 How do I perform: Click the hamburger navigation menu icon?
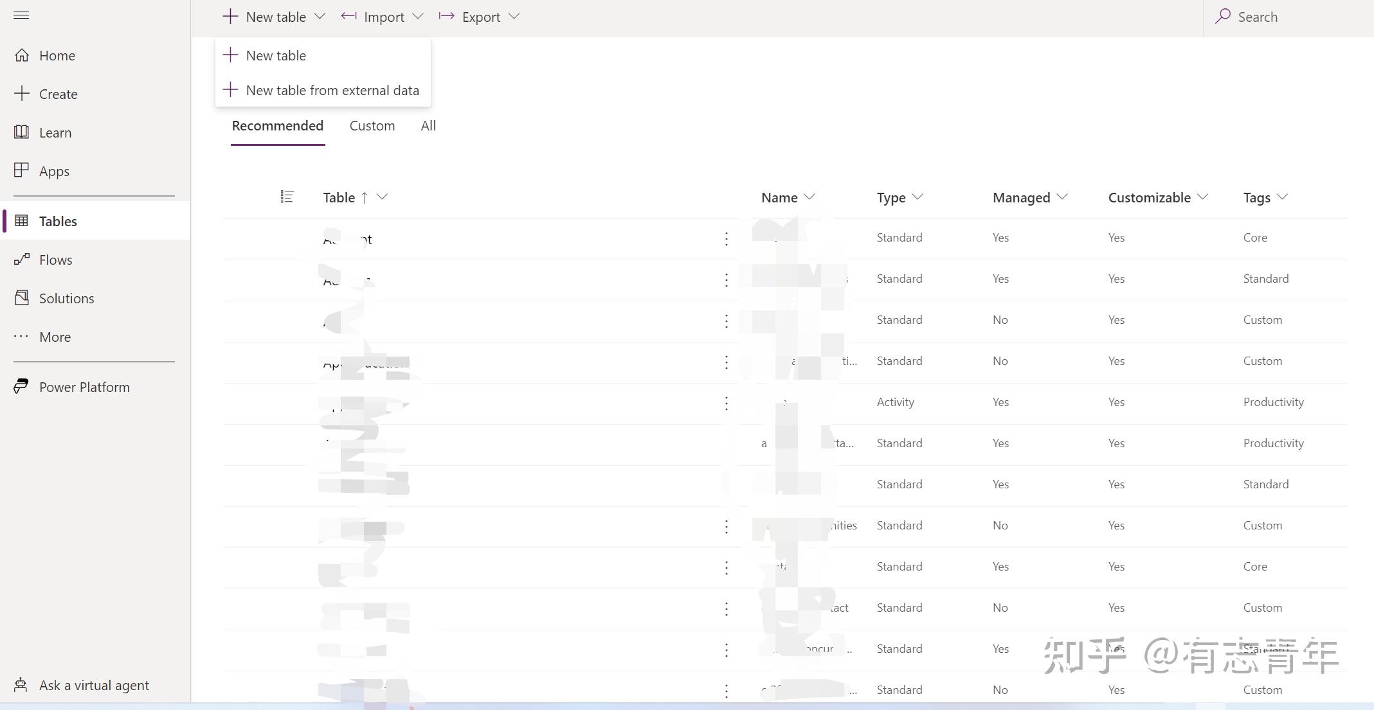point(21,15)
